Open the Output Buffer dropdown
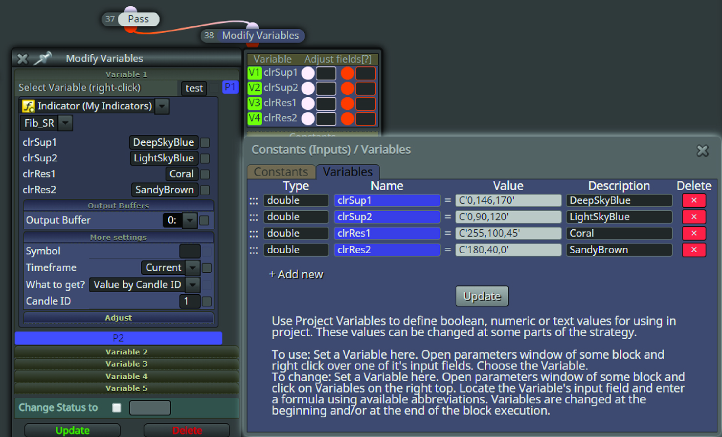This screenshot has height=437, width=722. (x=189, y=220)
